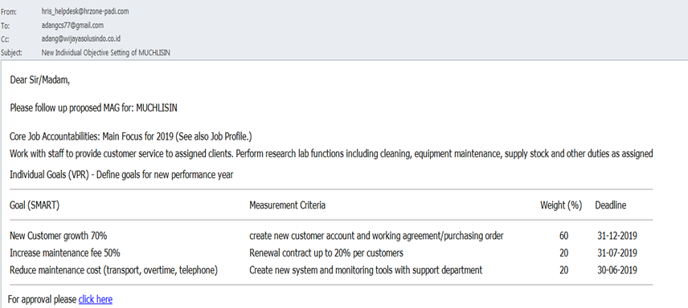Click Cc address adang@wijayasolusindo.co.id
The height and width of the screenshot is (308, 688).
tap(81, 38)
